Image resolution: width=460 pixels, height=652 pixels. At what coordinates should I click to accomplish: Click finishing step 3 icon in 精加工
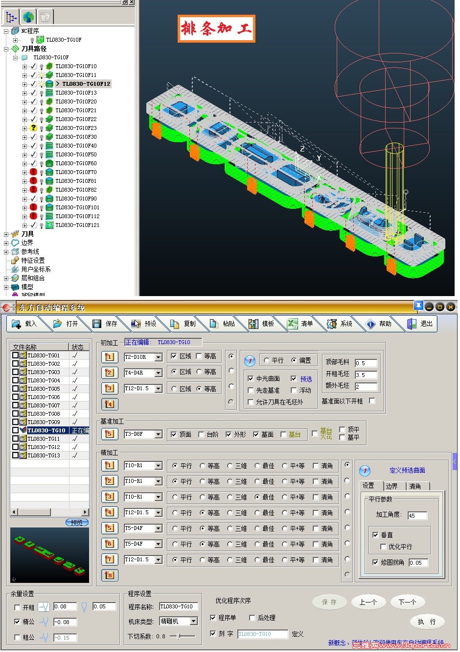tap(110, 497)
